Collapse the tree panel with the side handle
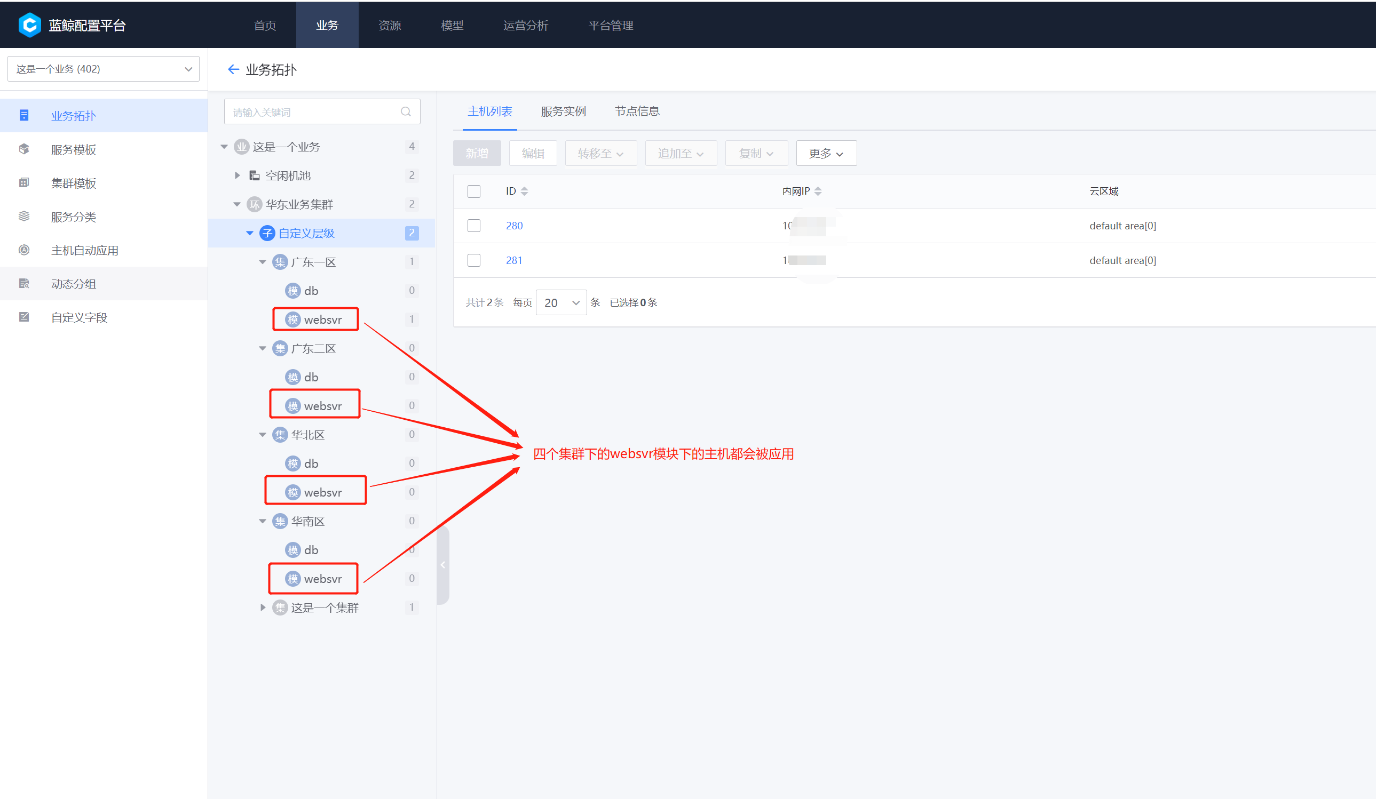The height and width of the screenshot is (799, 1376). click(443, 565)
